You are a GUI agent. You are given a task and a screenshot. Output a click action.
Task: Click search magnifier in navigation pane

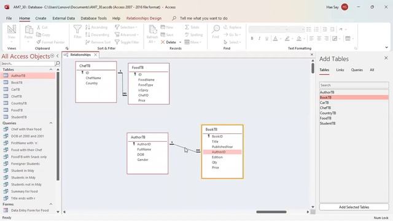(x=57, y=63)
